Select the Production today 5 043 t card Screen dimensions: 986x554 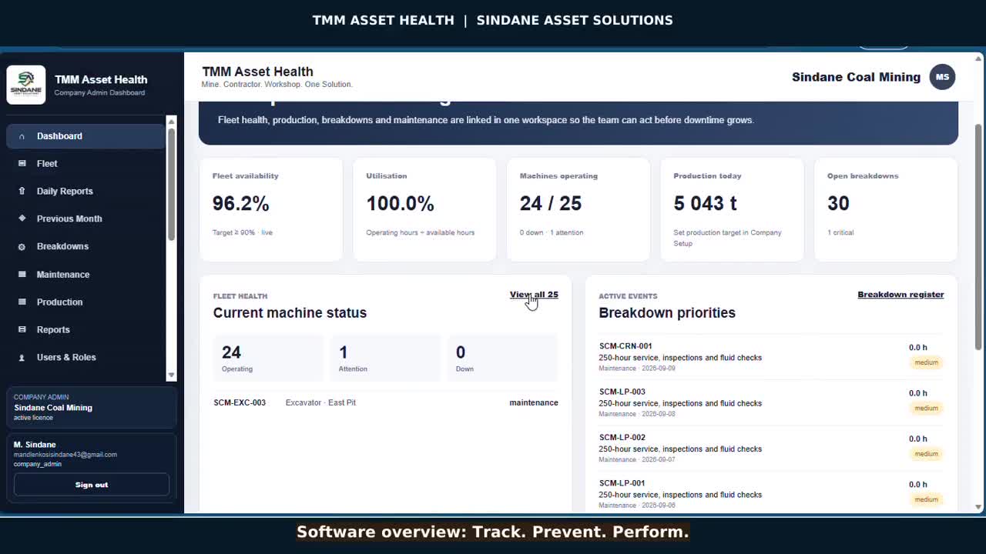[x=732, y=209]
